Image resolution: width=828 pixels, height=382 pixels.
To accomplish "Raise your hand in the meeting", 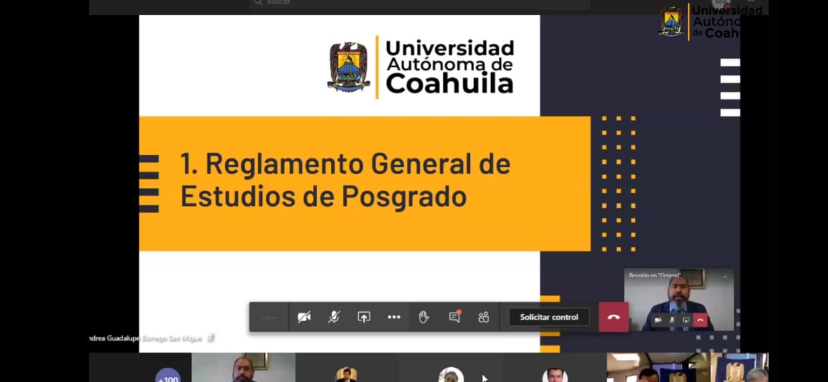I will [424, 317].
